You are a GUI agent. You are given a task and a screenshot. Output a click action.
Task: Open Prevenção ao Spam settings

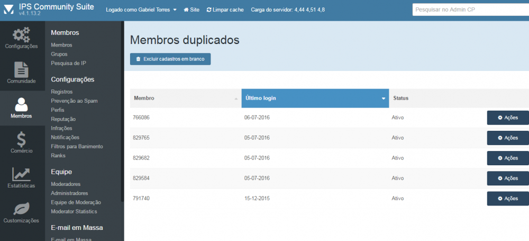[x=74, y=101]
